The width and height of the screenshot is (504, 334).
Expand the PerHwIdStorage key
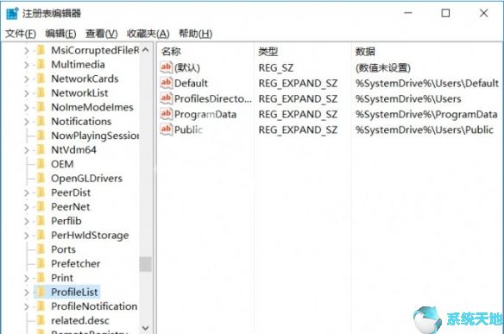[x=27, y=236]
